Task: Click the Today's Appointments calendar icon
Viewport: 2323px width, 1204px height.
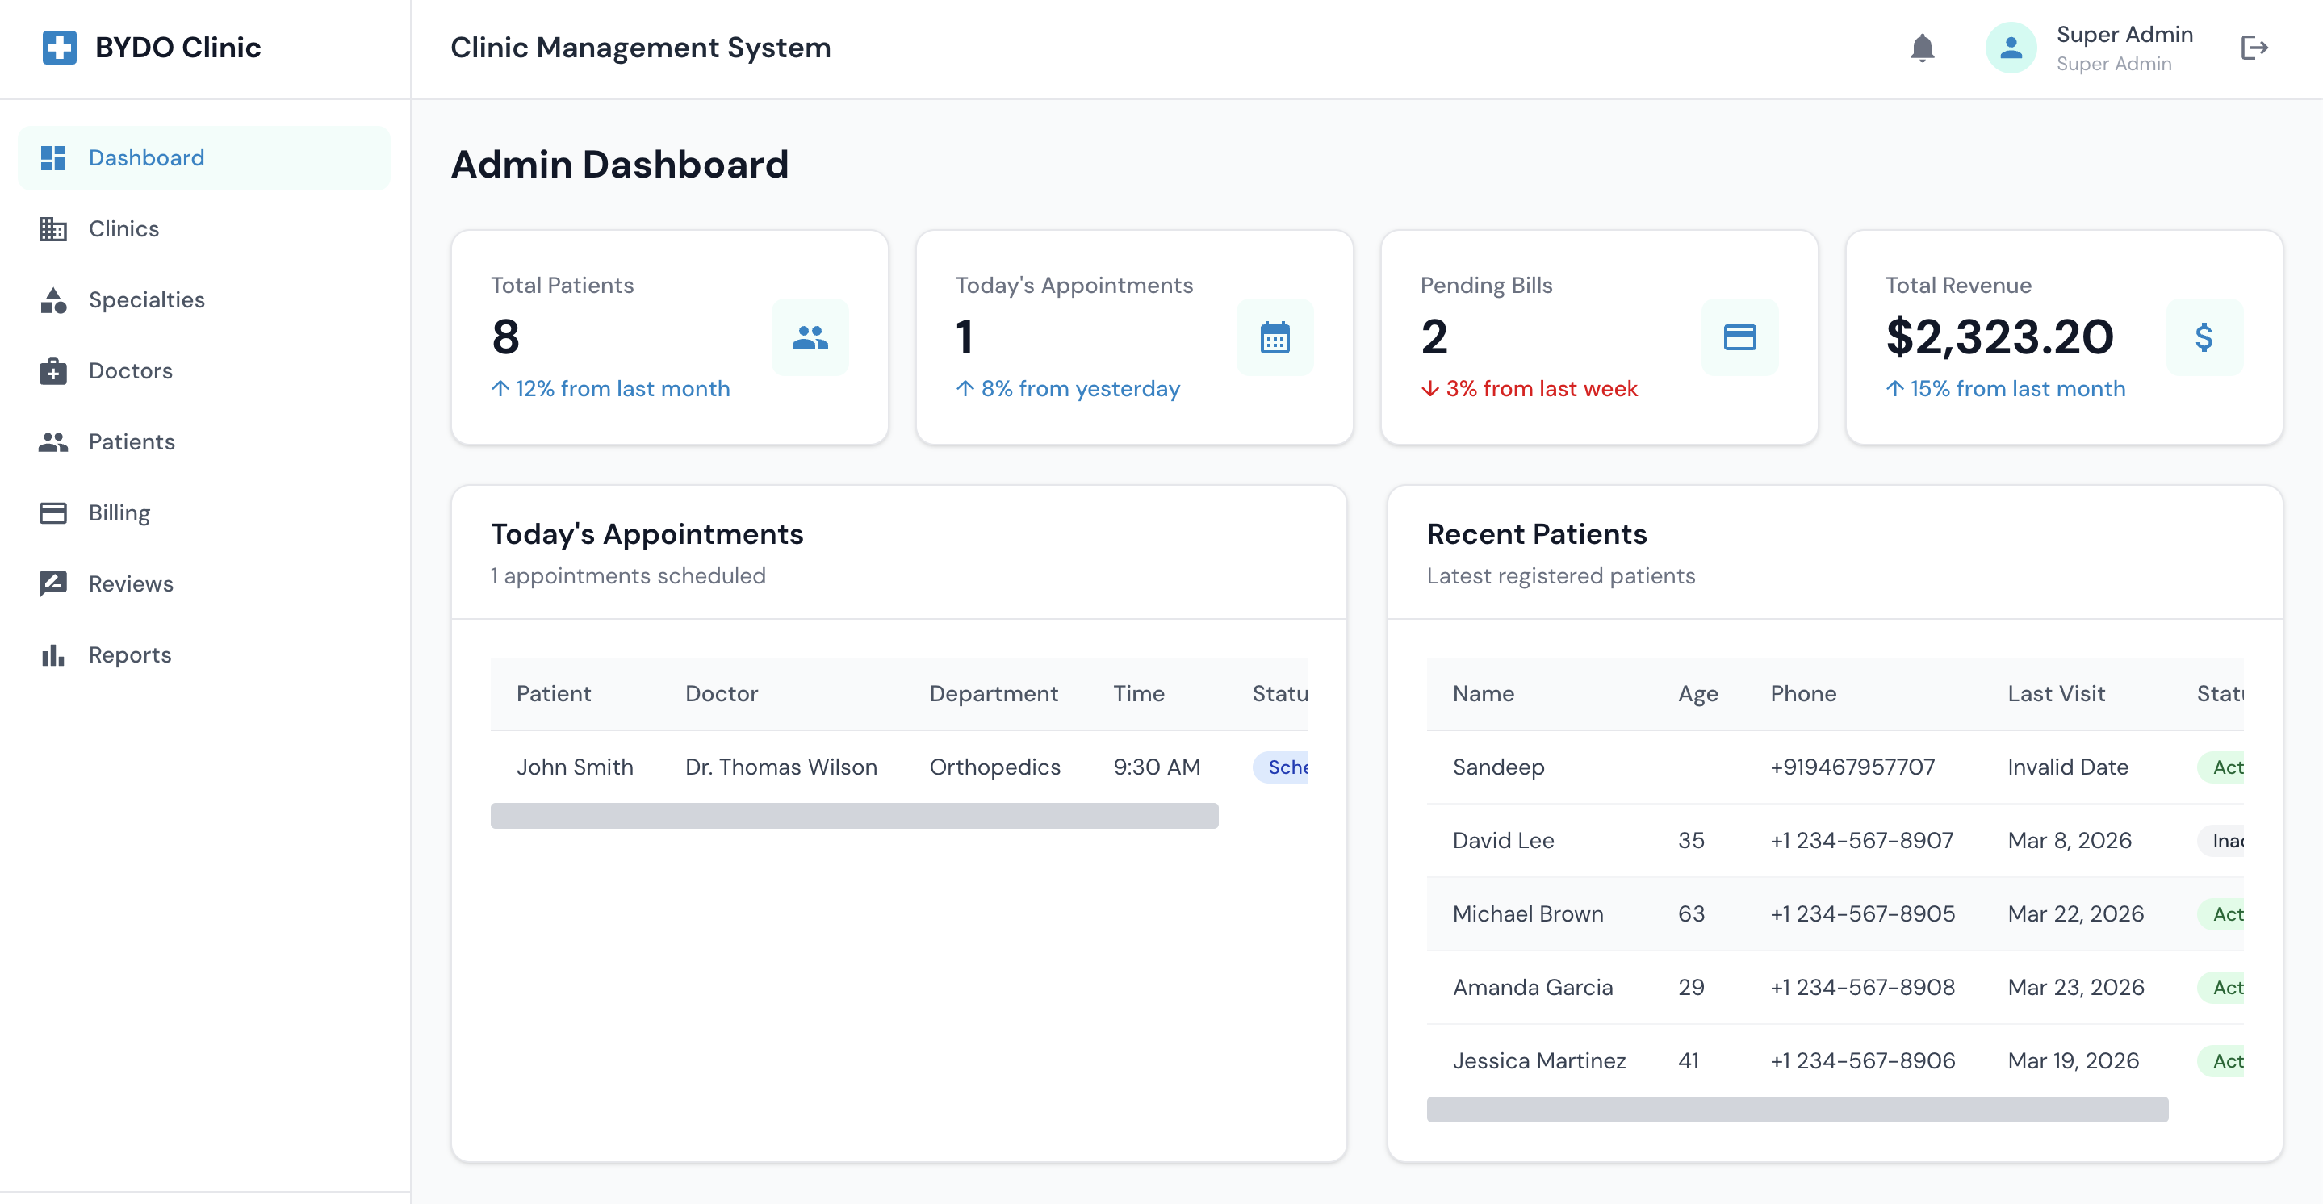Action: (1275, 337)
